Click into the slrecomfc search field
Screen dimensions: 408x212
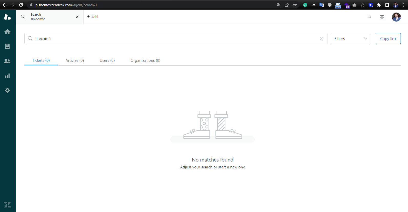[176, 38]
